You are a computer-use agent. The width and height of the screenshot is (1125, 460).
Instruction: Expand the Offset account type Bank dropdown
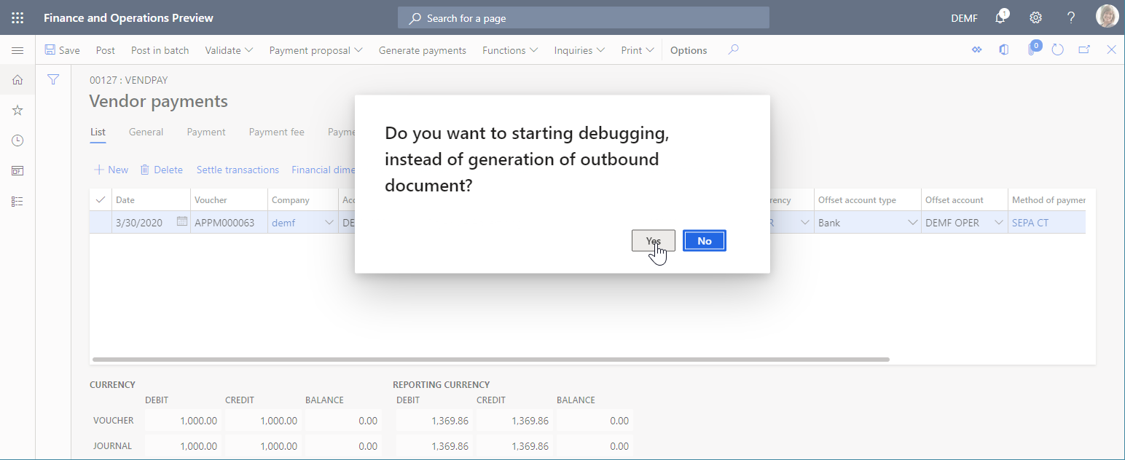[914, 222]
